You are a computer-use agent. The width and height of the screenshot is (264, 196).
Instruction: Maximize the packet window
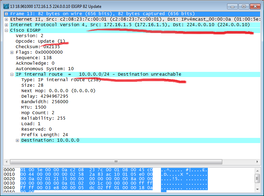(244, 7)
